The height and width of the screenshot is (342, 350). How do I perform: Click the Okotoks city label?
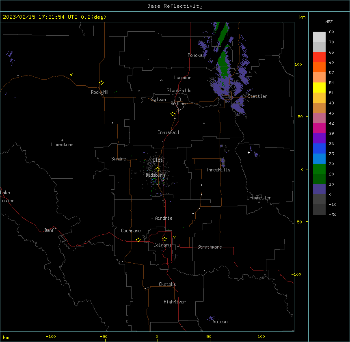(167, 284)
